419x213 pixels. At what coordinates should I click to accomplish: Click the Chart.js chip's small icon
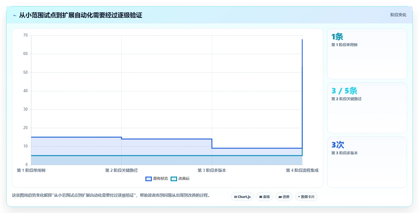(x=235, y=197)
